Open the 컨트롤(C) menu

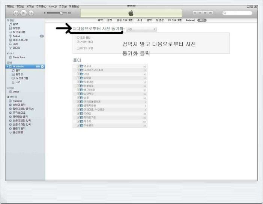point(41,6)
